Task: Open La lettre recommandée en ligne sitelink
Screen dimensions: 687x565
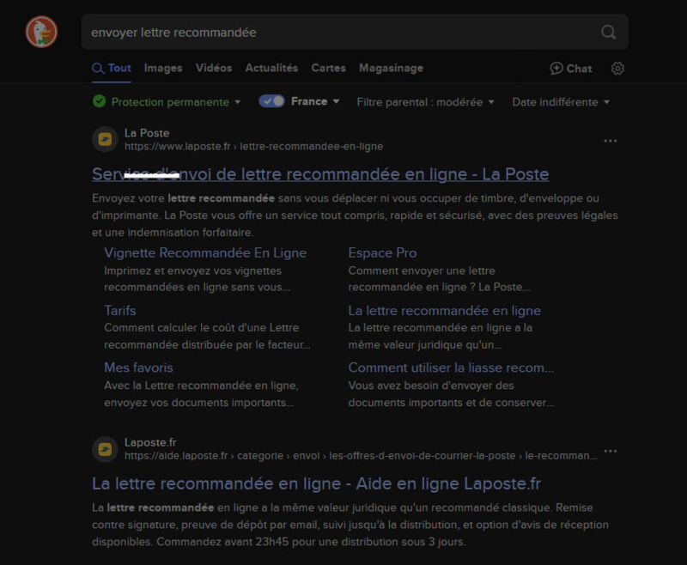Action: tap(445, 311)
